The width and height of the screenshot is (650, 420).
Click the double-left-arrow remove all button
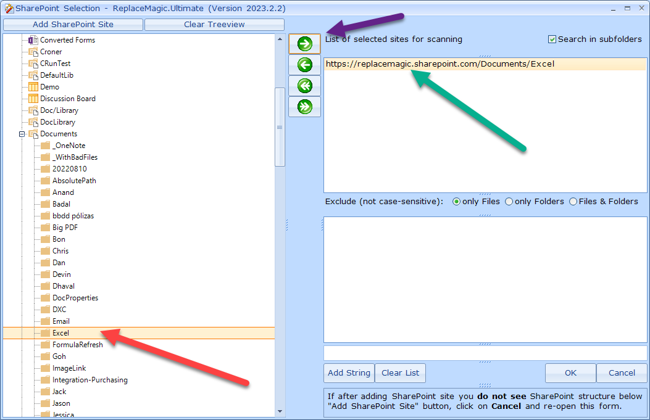tap(304, 86)
